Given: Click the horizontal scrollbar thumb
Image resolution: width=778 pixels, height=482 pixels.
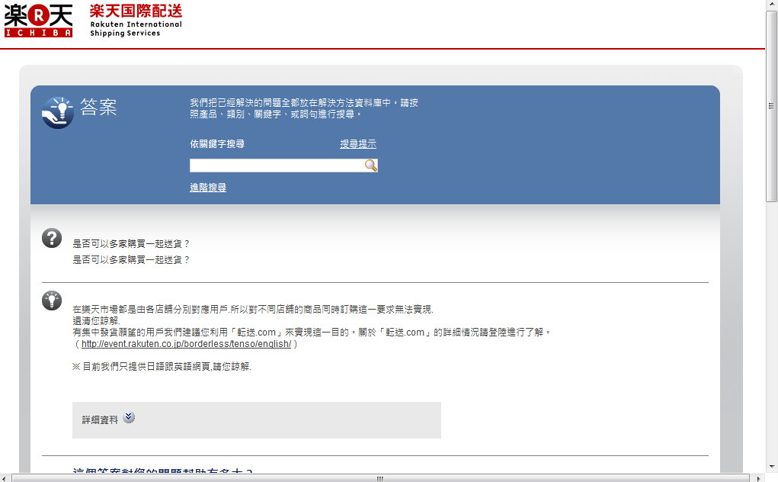Looking at the screenshot, I should 379,478.
